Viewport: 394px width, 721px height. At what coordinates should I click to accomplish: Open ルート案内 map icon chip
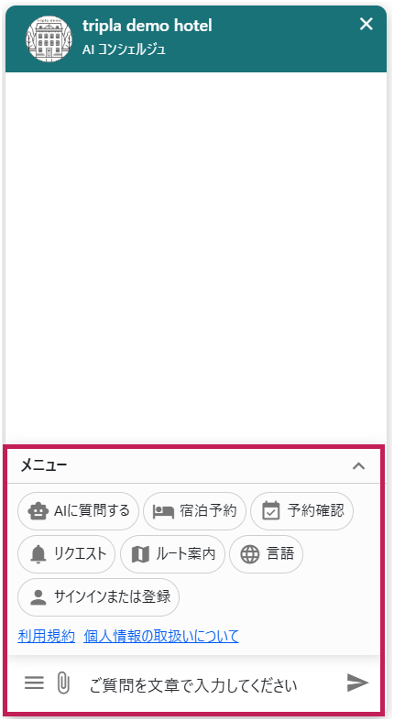coord(172,553)
